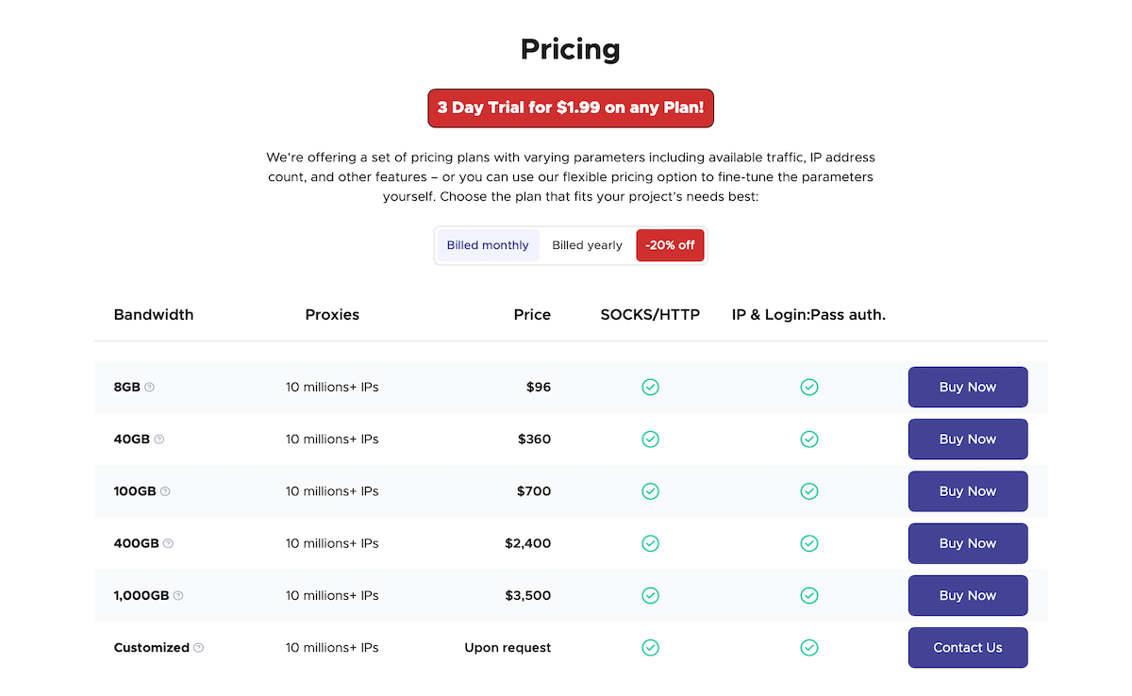This screenshot has height=696, width=1132.
Task: Click Buy Now on the 1,000GB row
Action: (968, 596)
